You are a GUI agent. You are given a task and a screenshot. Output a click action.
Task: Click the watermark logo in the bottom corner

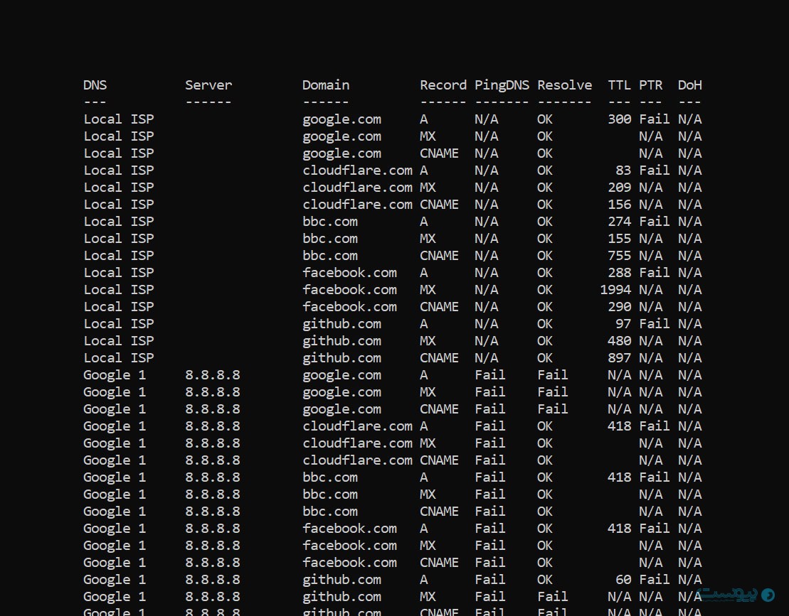735,594
